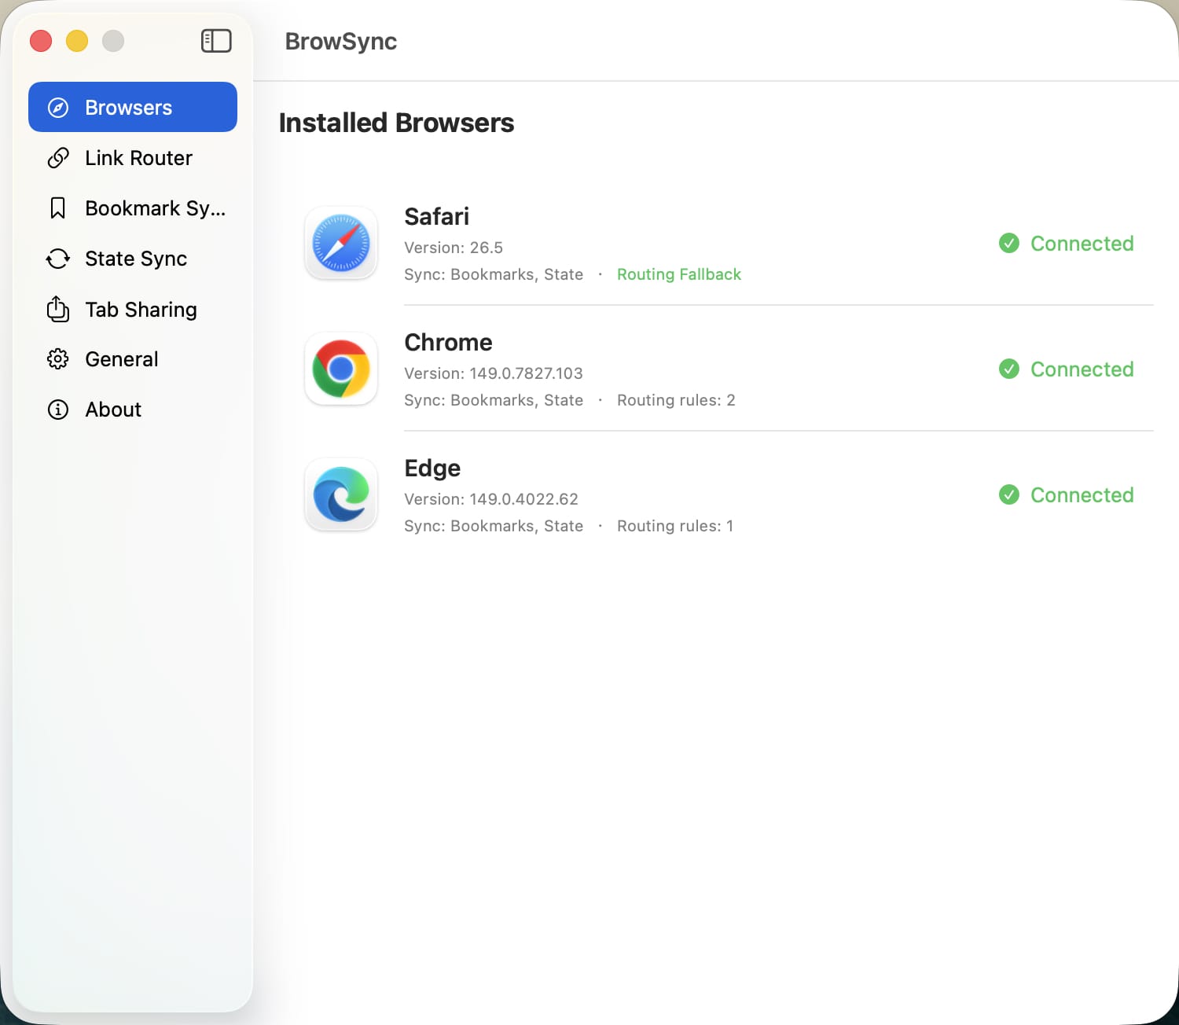Click the Installed Browsers heading
The image size is (1179, 1025).
[396, 123]
